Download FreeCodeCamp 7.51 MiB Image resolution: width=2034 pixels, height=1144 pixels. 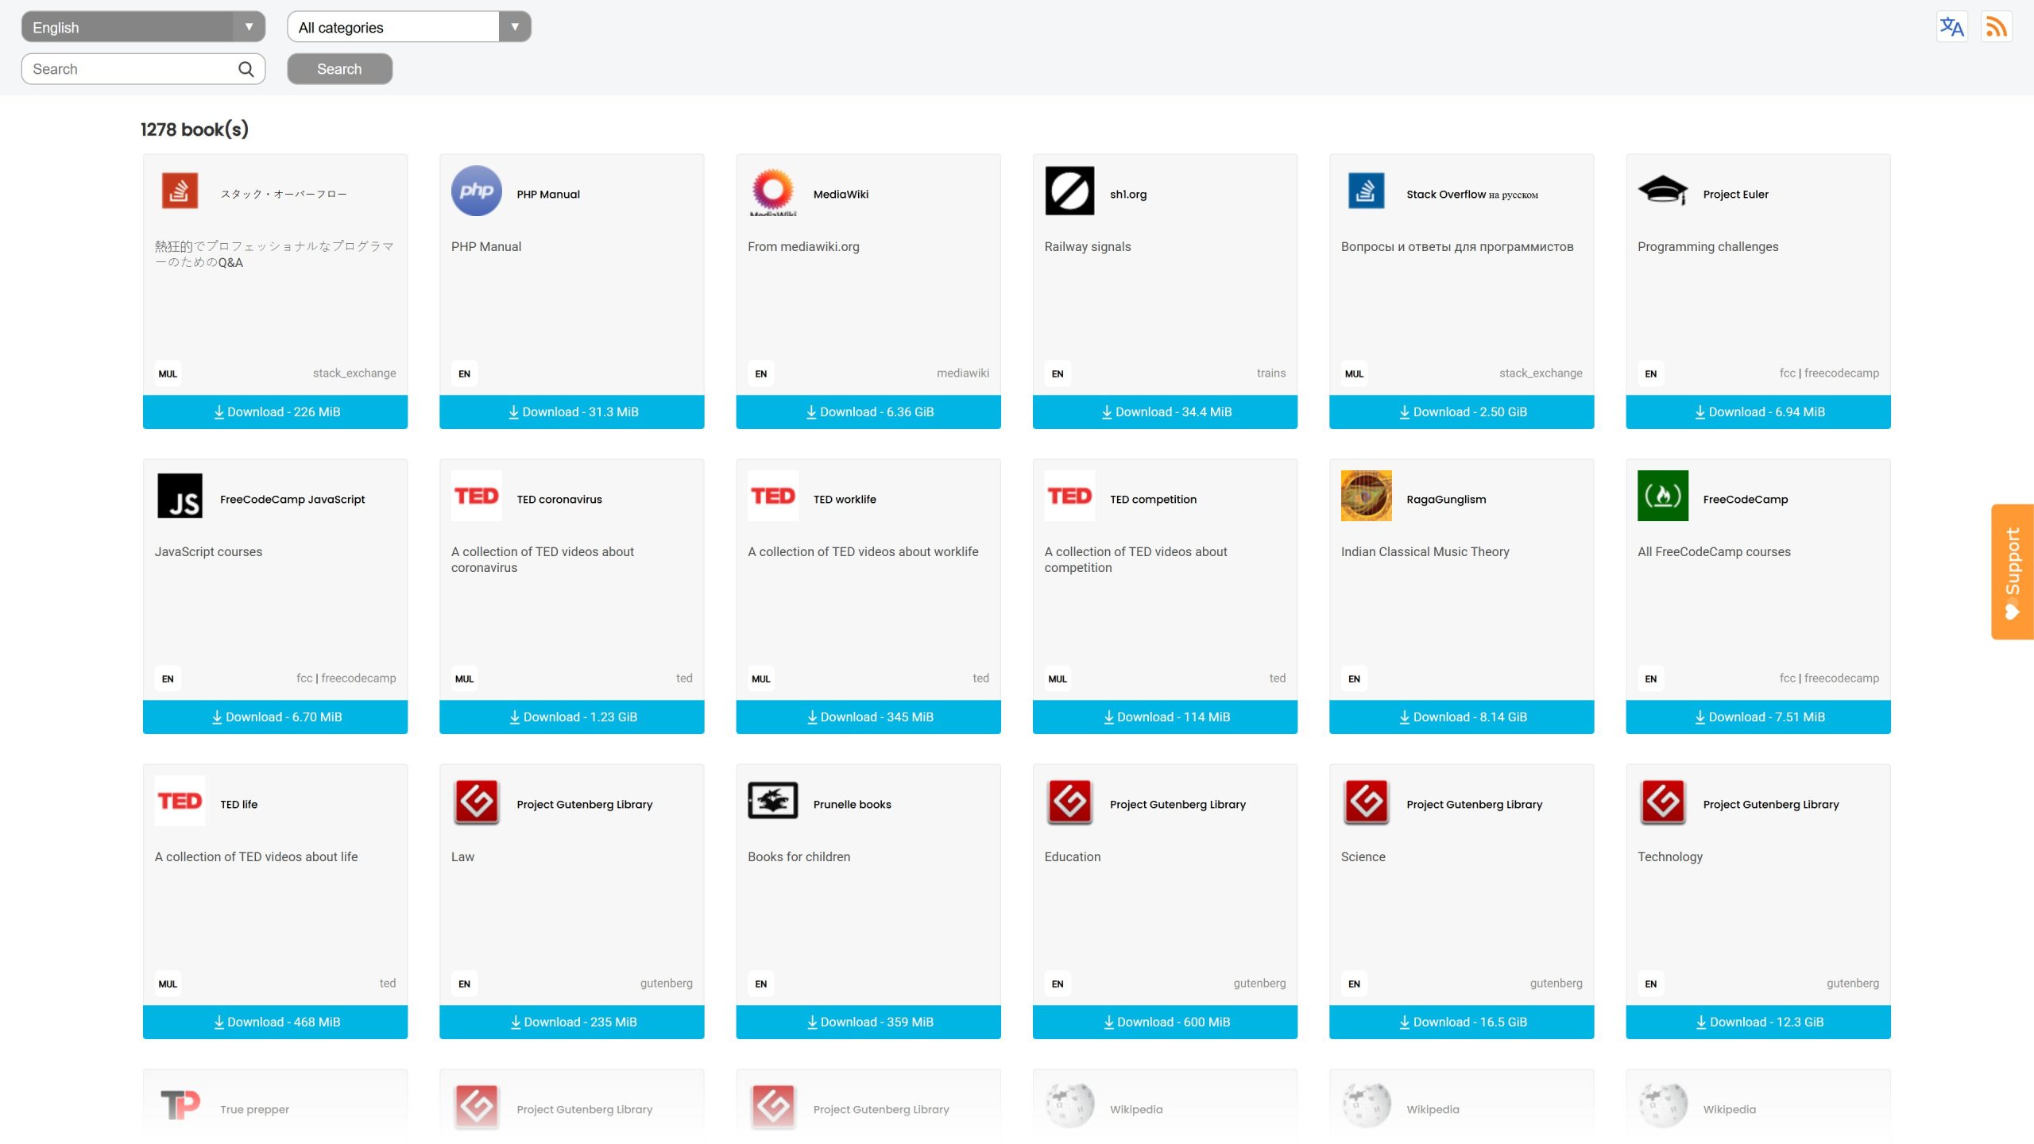tap(1758, 717)
